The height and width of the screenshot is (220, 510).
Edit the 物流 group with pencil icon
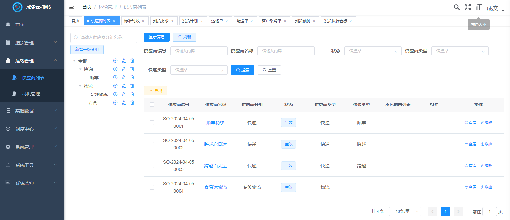point(124,86)
